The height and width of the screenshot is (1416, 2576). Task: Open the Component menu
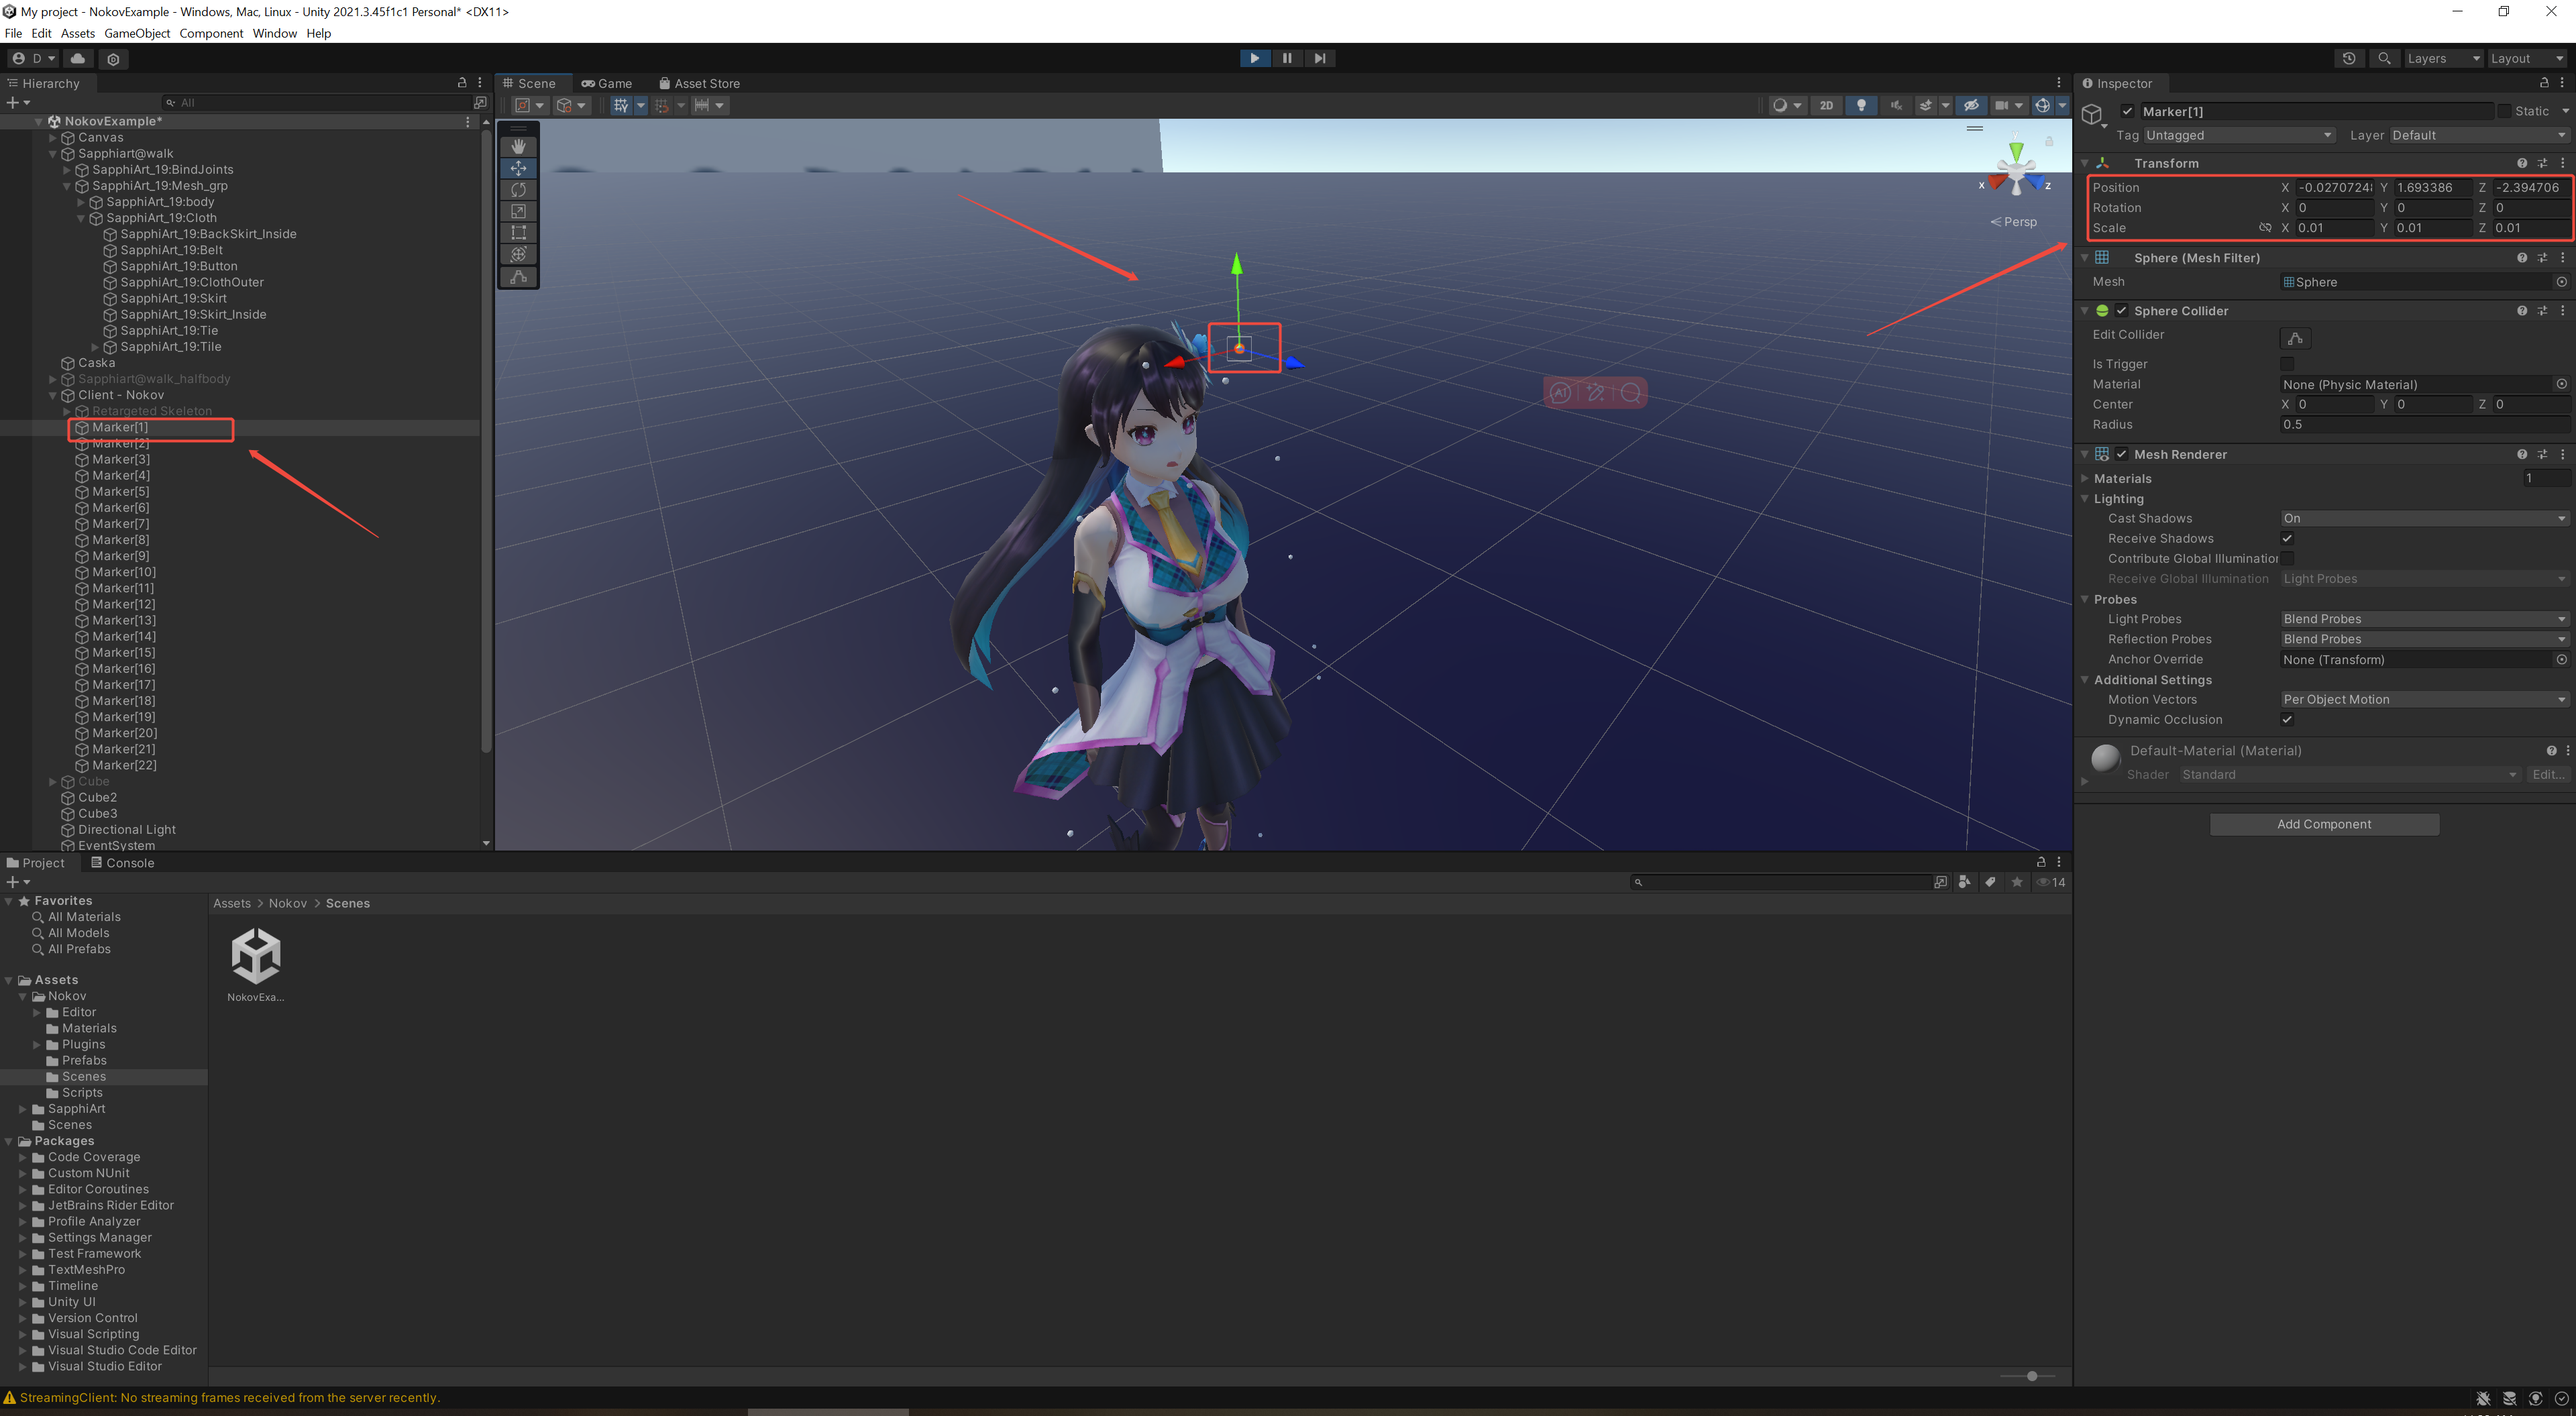[211, 33]
